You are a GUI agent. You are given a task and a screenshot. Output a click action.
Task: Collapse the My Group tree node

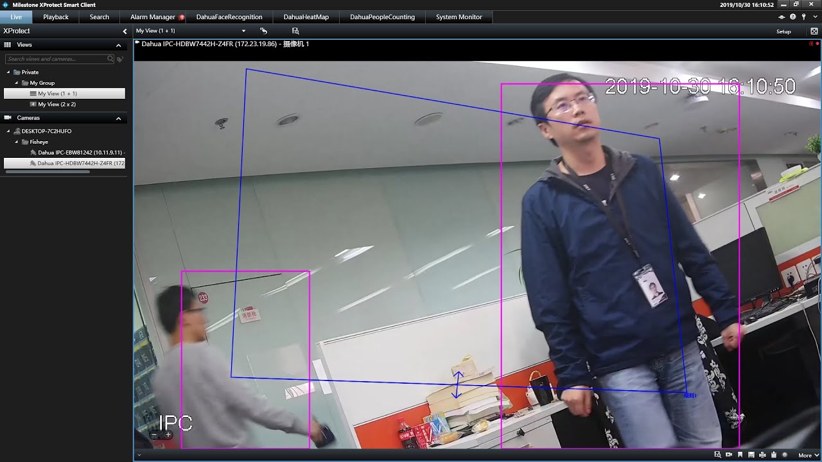(x=17, y=83)
